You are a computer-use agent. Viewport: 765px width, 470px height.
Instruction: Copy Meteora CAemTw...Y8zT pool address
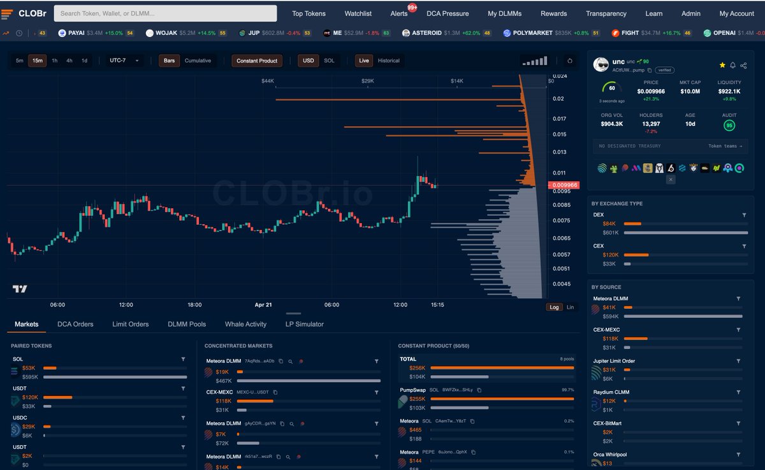[x=472, y=421]
